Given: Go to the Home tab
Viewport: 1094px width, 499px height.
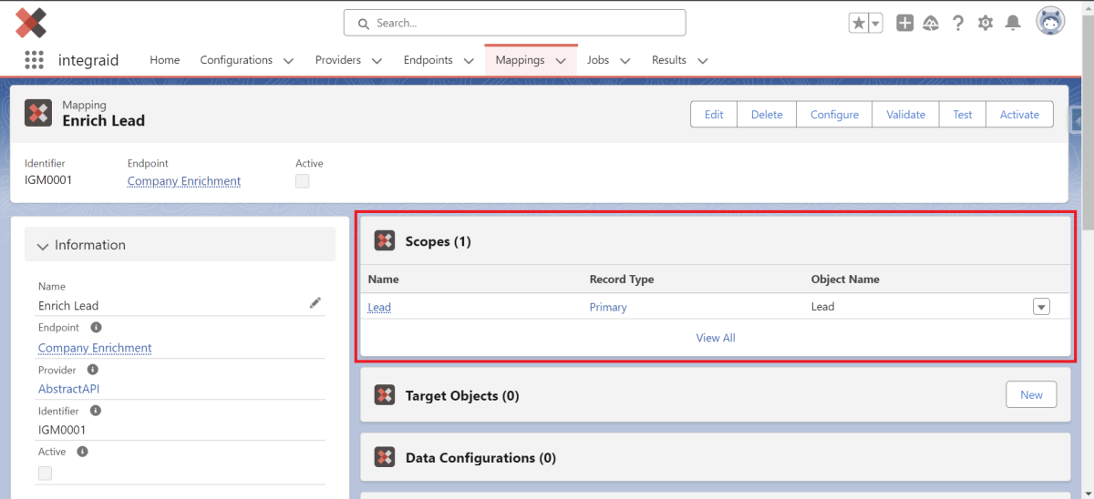Looking at the screenshot, I should click(x=165, y=60).
